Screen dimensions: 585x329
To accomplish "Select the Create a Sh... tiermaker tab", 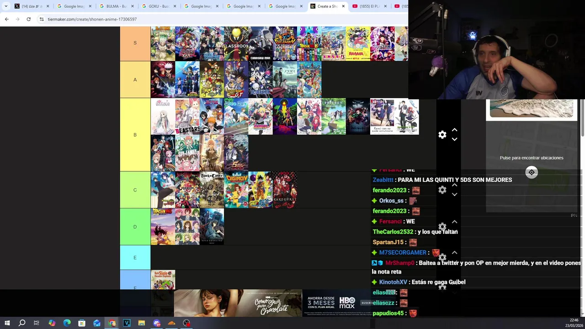I will (x=327, y=6).
